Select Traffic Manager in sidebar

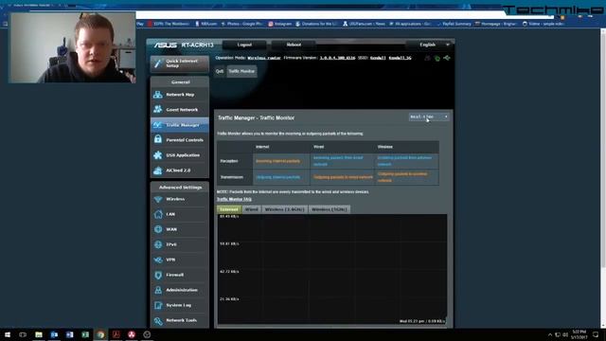coord(180,125)
